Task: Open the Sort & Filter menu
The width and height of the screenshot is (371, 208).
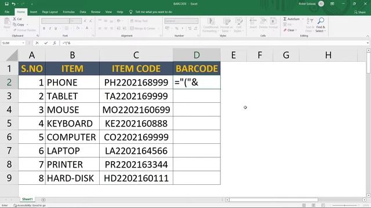Action: coord(309,25)
